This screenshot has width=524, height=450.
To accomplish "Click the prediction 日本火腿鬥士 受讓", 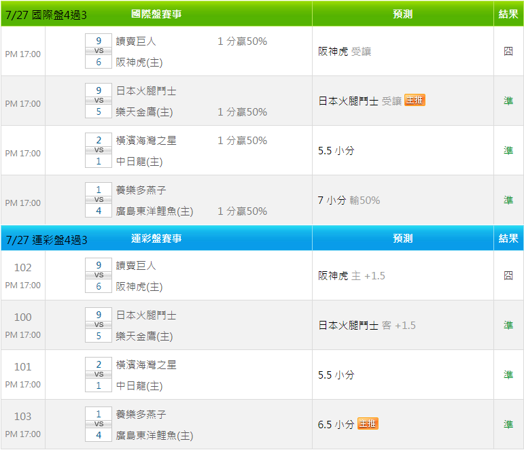I will tap(360, 101).
